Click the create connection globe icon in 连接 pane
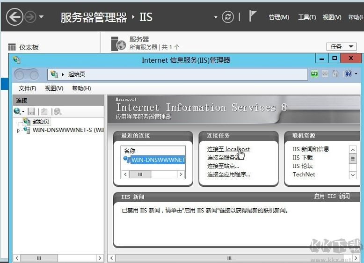Viewport: 364px width, 263px height. 17,111
